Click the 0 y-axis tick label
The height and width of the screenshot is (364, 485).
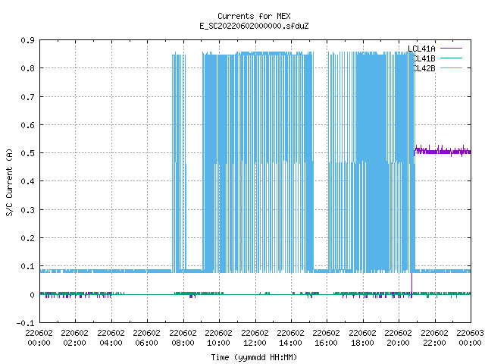(x=32, y=295)
